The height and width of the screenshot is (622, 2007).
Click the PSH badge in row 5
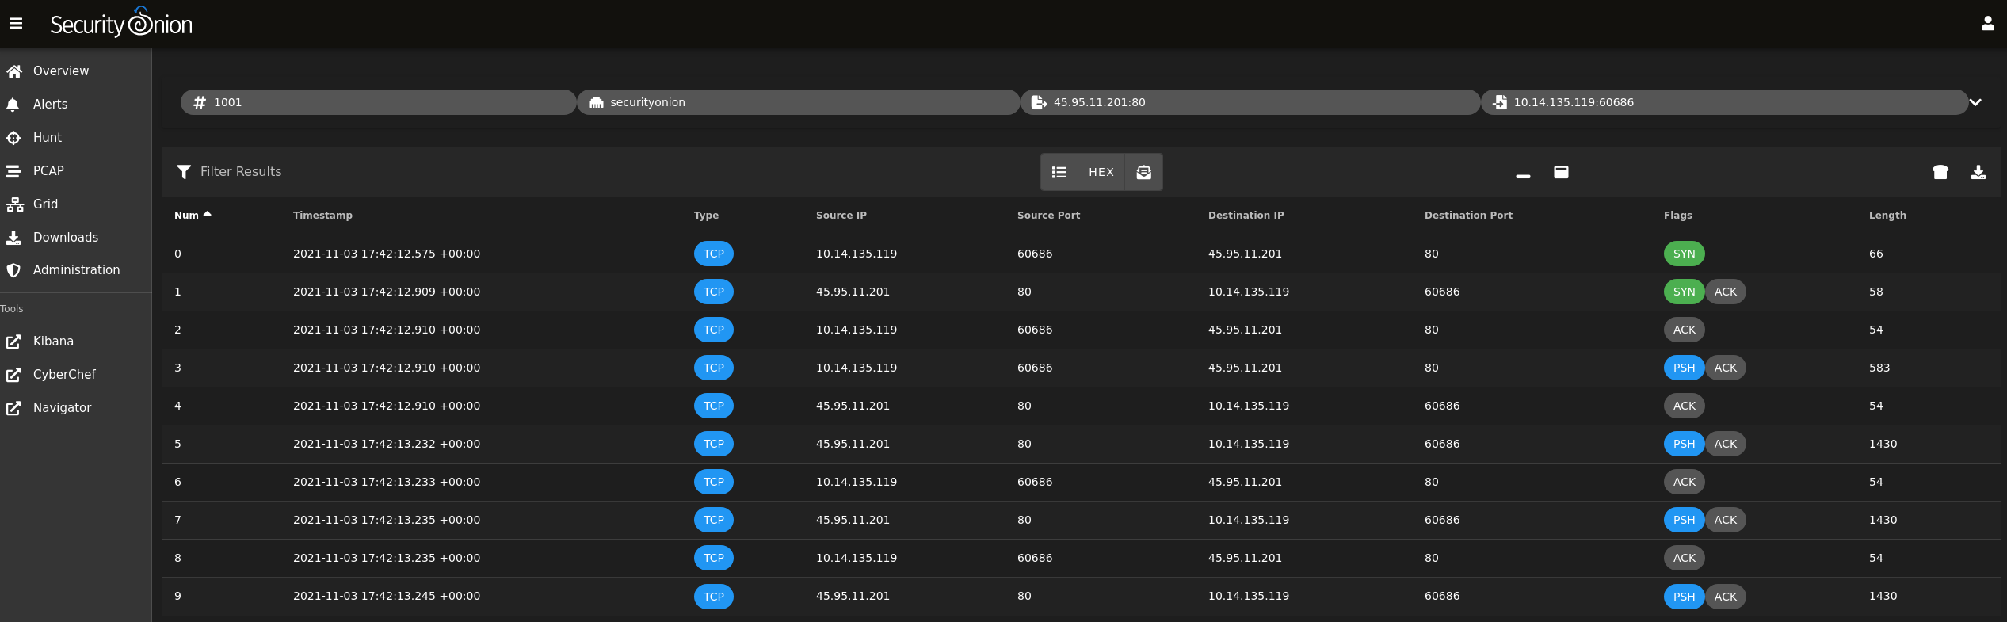(x=1684, y=445)
